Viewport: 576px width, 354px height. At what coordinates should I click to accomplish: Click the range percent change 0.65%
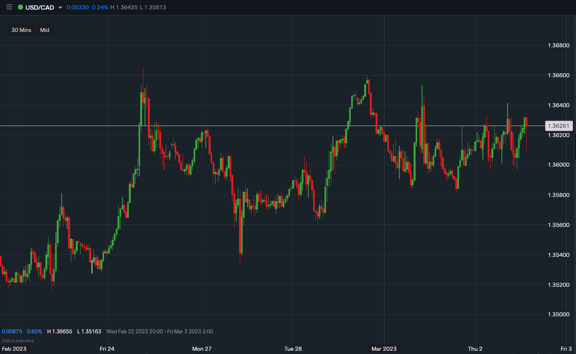tap(34, 331)
